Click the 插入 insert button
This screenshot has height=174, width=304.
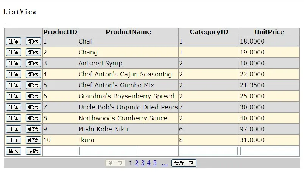point(13,151)
